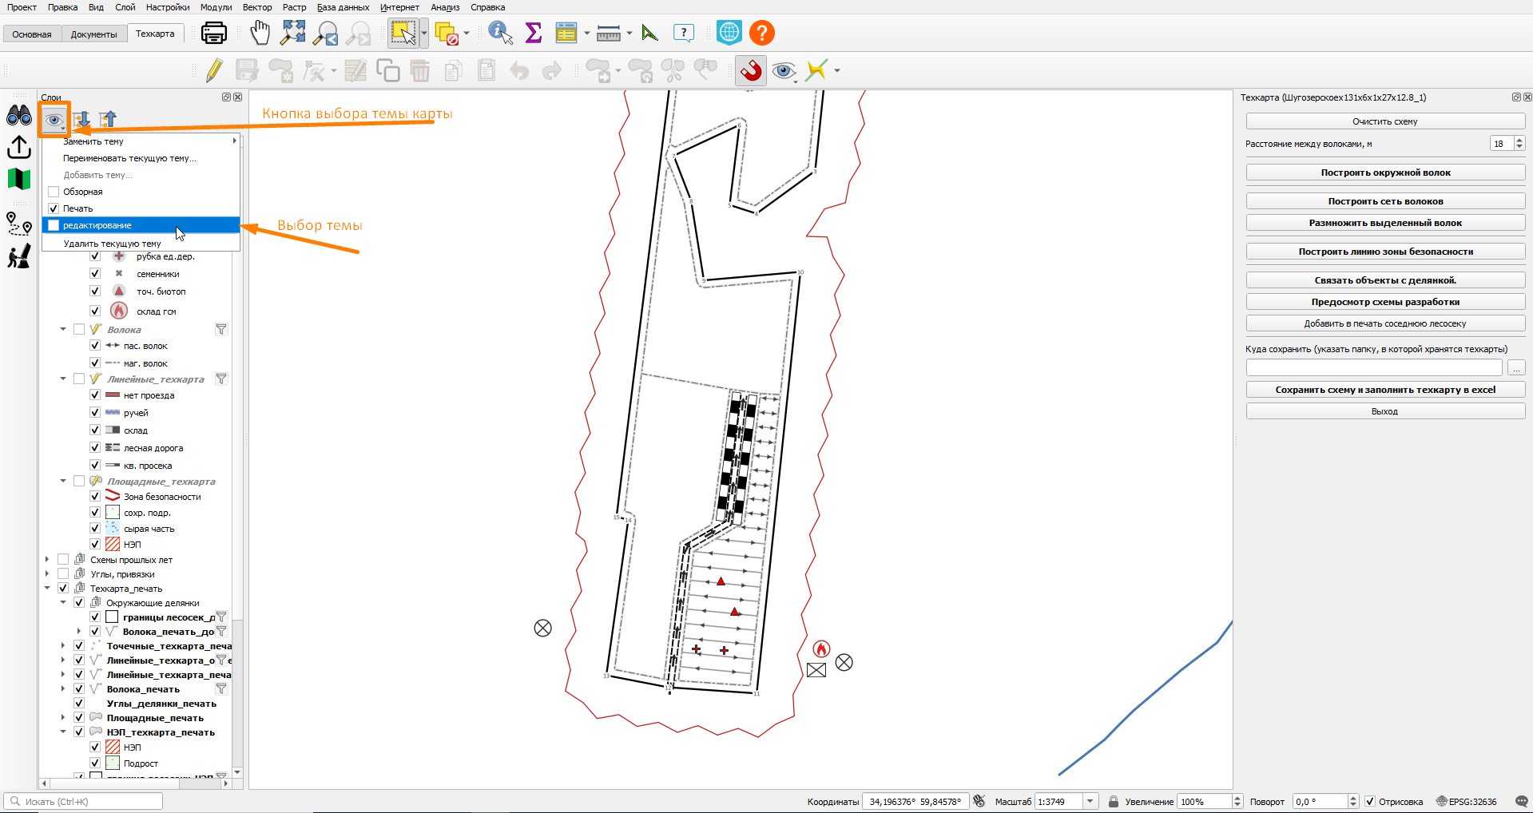This screenshot has width=1533, height=813.
Task: Check the Обзорная theme checkbox
Action: (x=54, y=192)
